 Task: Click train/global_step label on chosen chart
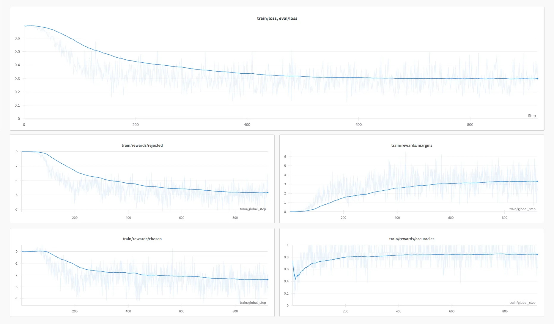point(253,303)
